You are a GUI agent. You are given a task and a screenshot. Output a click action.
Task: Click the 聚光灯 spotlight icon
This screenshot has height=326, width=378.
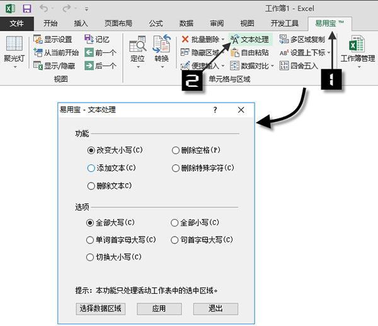pos(14,49)
